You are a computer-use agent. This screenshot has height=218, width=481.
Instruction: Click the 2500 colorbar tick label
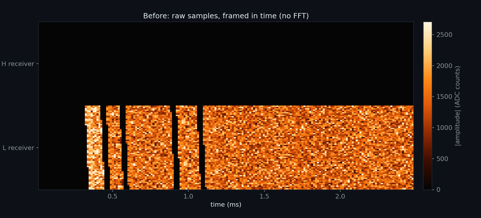click(x=444, y=35)
